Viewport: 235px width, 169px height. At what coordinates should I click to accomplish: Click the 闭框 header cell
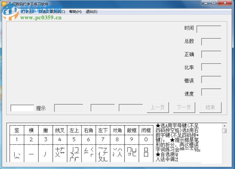coord(146,130)
